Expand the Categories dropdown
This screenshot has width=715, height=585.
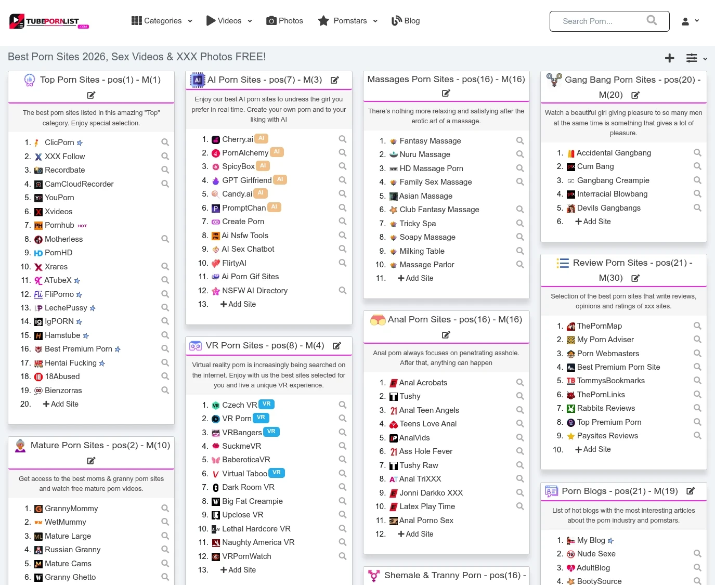pyautogui.click(x=162, y=21)
